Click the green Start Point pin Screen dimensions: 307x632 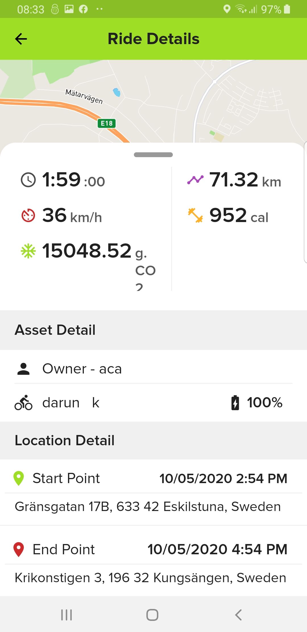click(19, 478)
